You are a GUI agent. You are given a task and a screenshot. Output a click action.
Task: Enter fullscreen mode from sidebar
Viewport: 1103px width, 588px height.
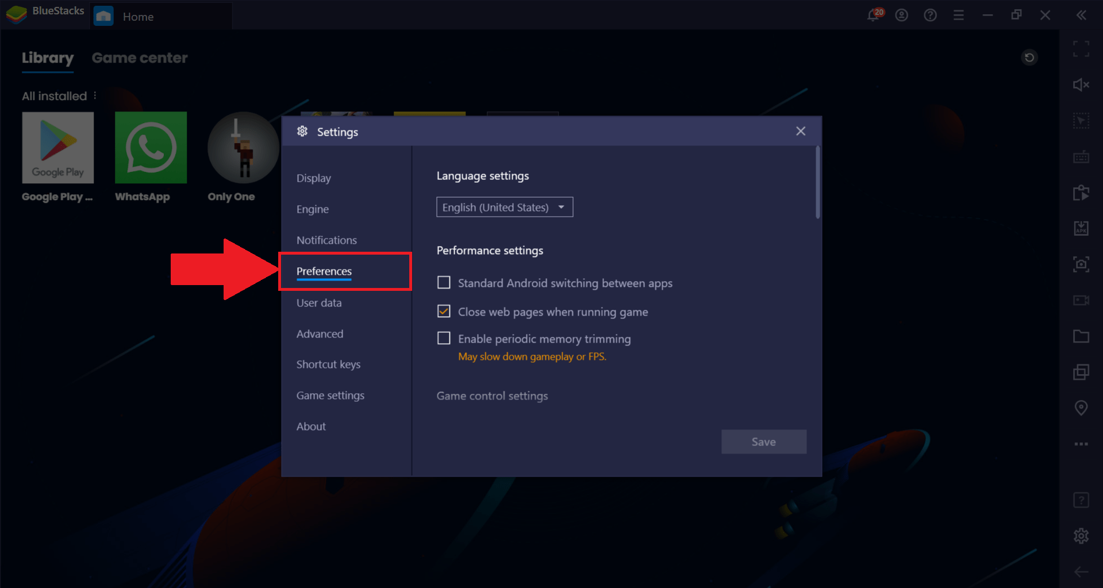[x=1081, y=49]
